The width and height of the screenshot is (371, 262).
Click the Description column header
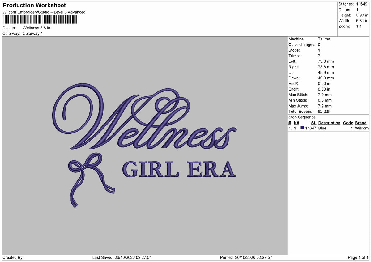click(x=329, y=123)
